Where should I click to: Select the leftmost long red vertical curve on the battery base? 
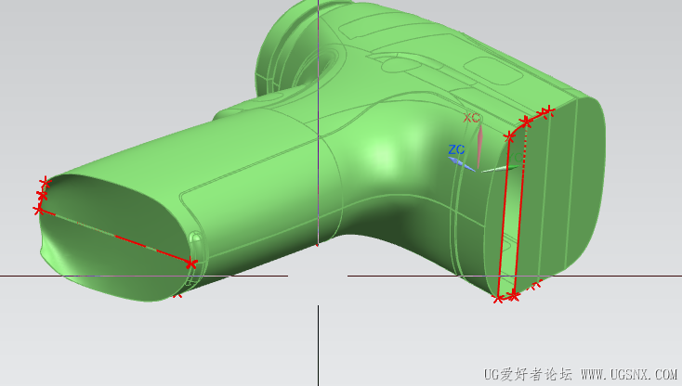504,217
